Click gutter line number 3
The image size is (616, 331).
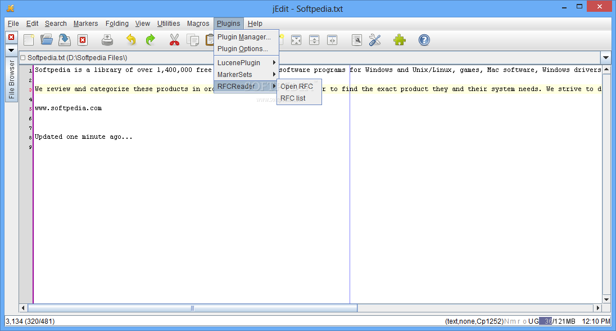click(30, 89)
